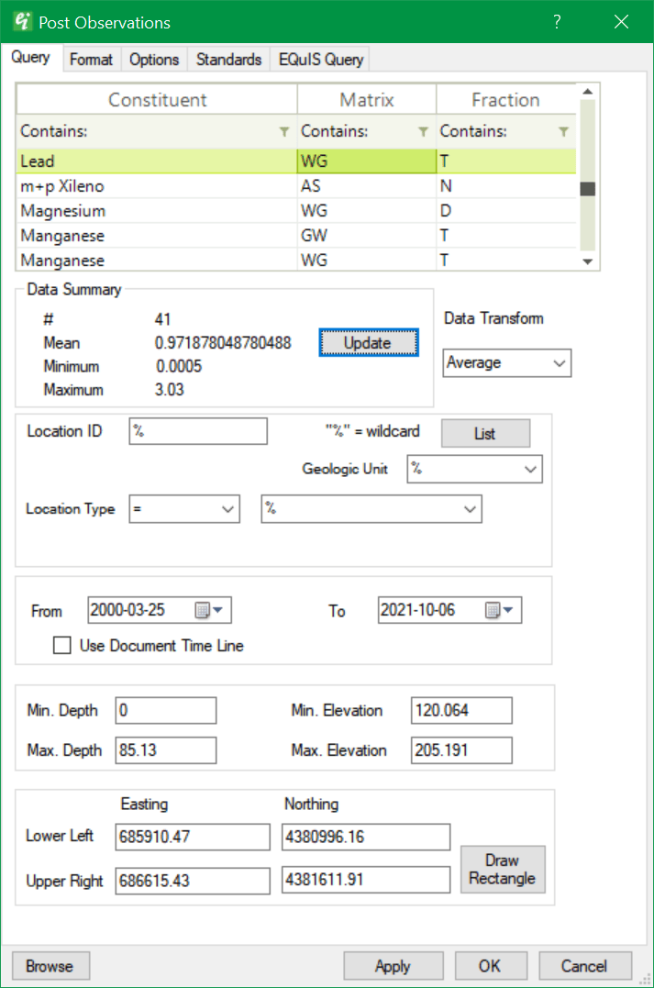Click the Post Observations app icon

[x=22, y=21]
